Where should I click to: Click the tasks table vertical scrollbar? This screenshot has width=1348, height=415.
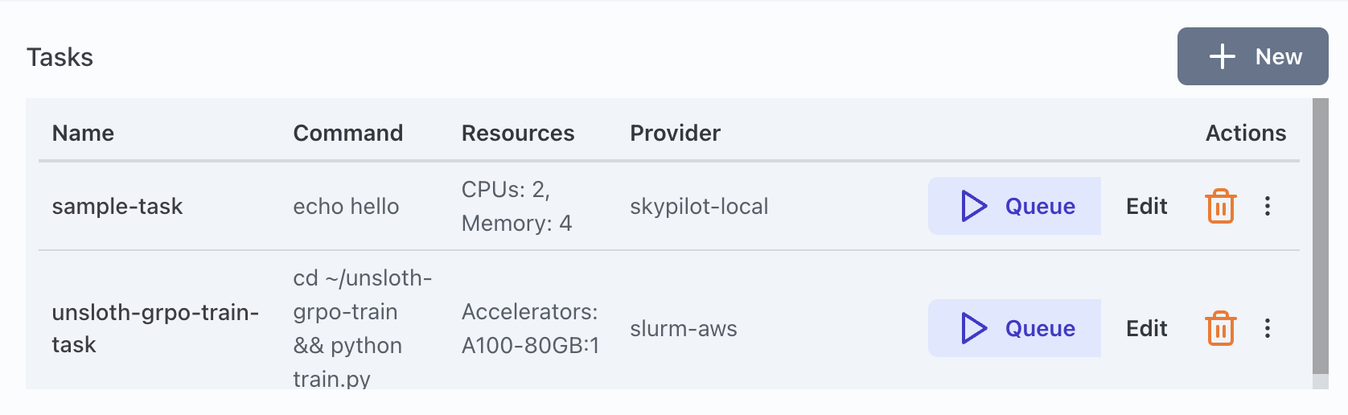(x=1320, y=235)
